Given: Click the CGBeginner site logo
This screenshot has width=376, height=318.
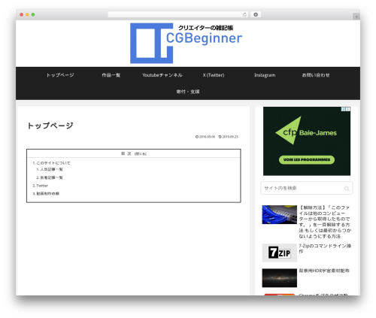Looking at the screenshot, I should [x=186, y=43].
